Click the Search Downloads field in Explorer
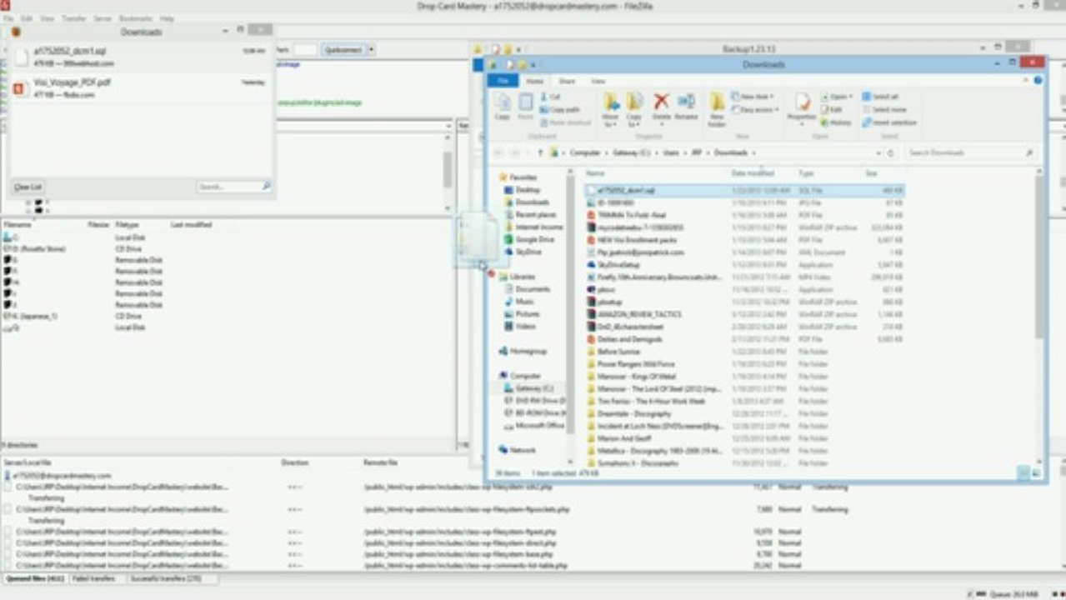Viewport: 1066px width, 600px height. point(970,153)
